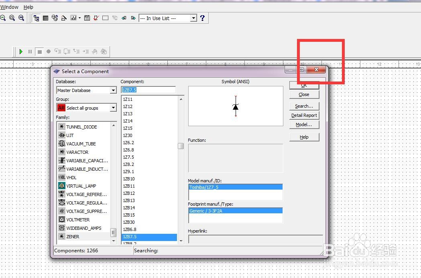This screenshot has width=421, height=278.
Task: Open the Window menu
Action: [9, 7]
